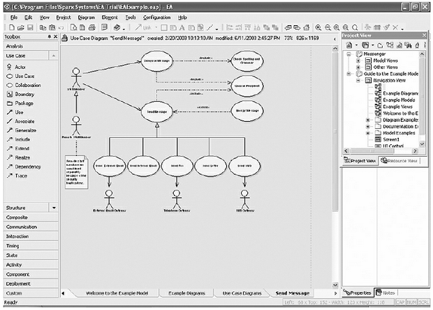Expand the Model Views tree node

coord(358,61)
